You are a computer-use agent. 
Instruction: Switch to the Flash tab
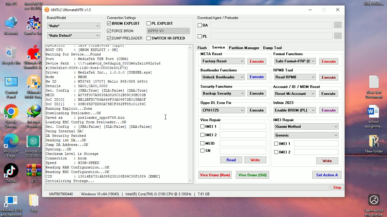pyautogui.click(x=202, y=48)
